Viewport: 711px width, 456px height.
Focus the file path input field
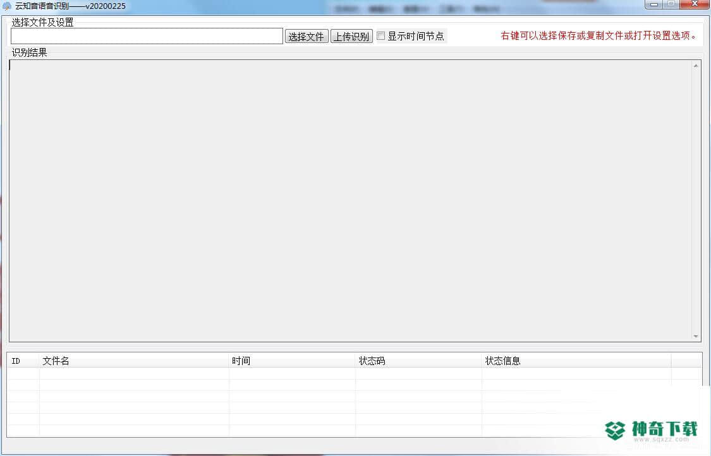[x=147, y=36]
